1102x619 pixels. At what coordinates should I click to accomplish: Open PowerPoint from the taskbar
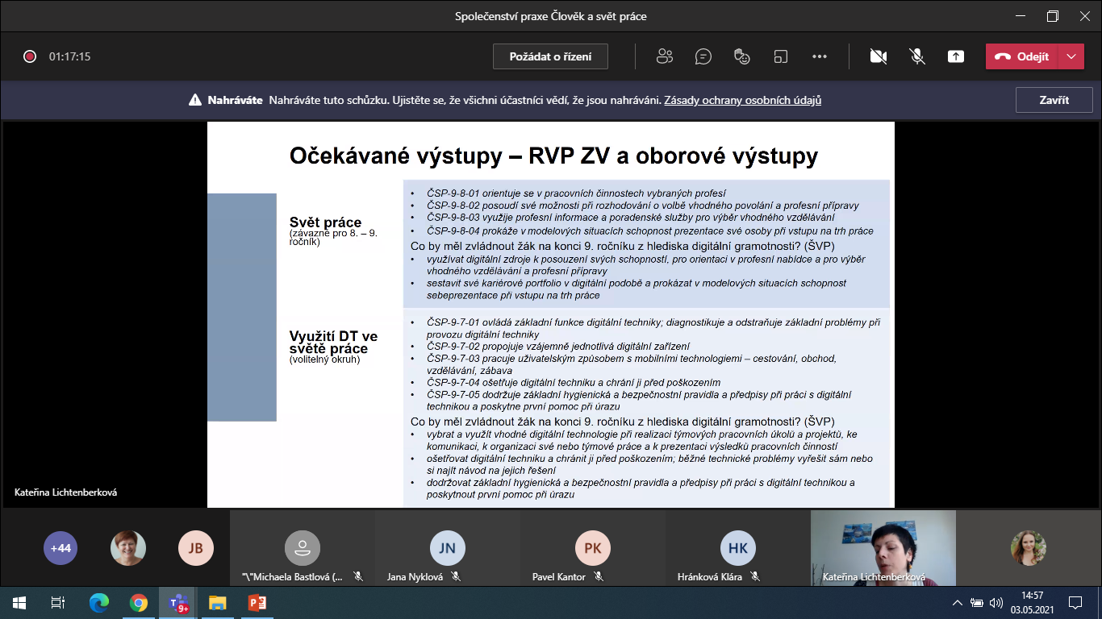(x=257, y=603)
